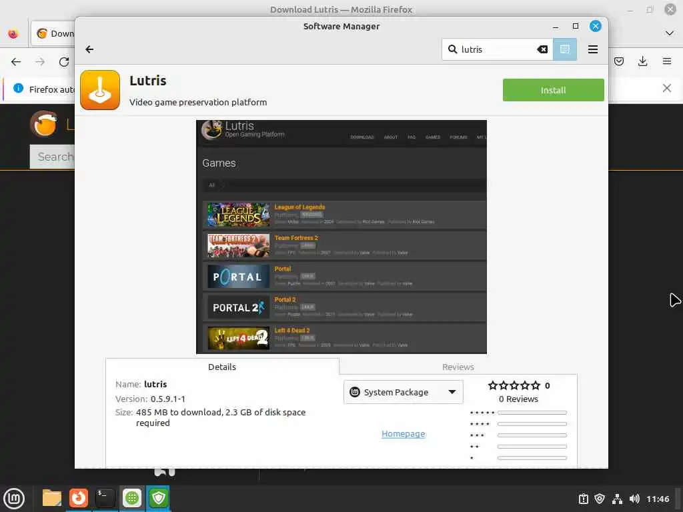Open the Homepage link
The image size is (683, 512).
coord(404,433)
